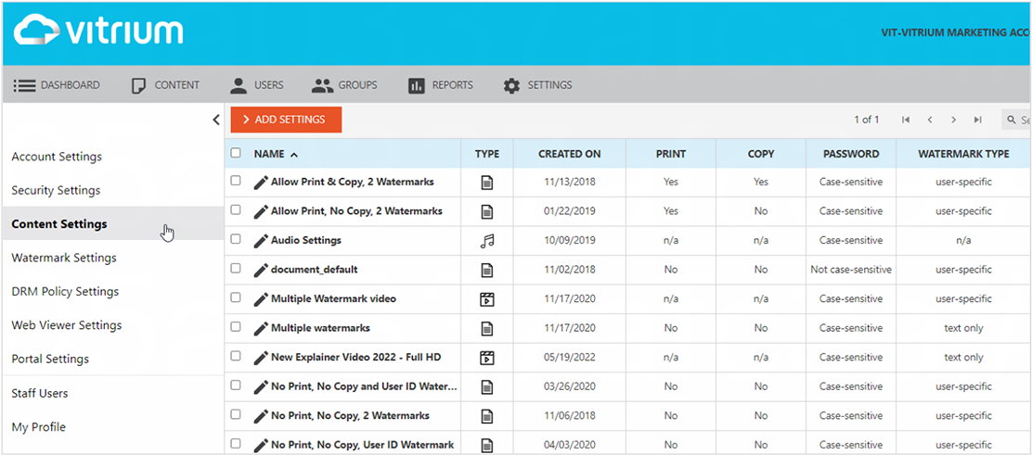Viewport: 1032px width, 455px height.
Task: Click the Vitrium cloud logo
Action: point(98,31)
